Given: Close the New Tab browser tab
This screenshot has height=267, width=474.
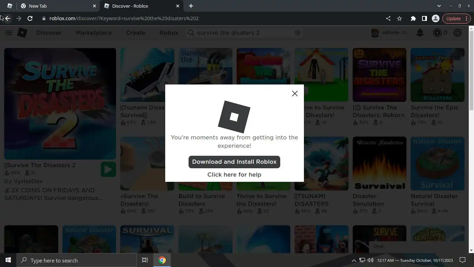Looking at the screenshot, I should [x=94, y=6].
